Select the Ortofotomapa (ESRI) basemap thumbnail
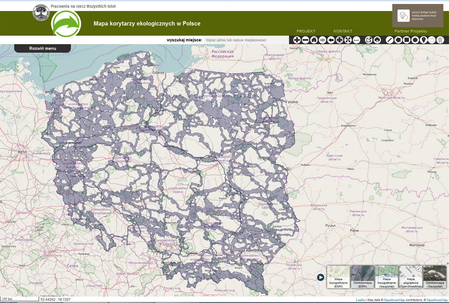 click(x=362, y=276)
